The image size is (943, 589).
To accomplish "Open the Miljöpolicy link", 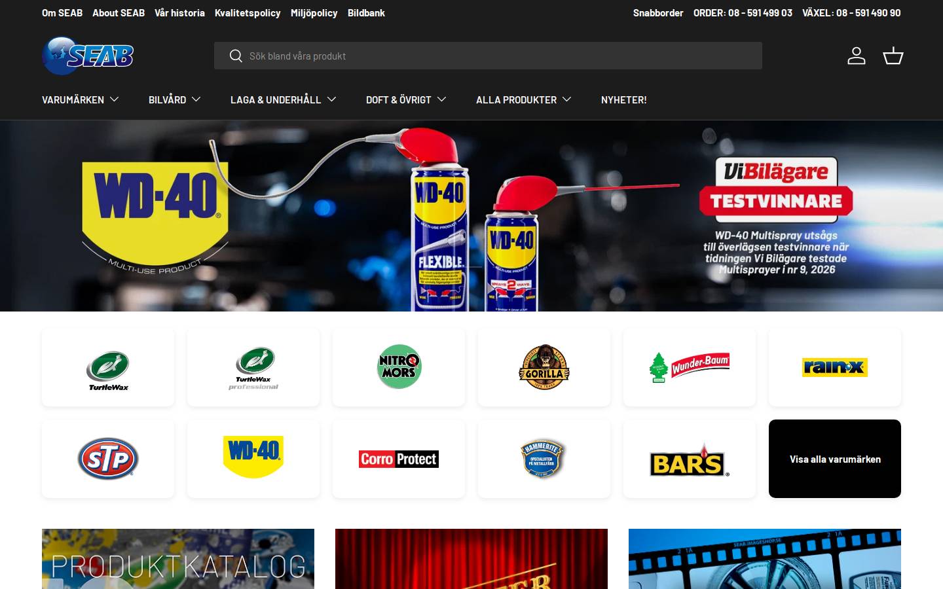I will pyautogui.click(x=314, y=12).
